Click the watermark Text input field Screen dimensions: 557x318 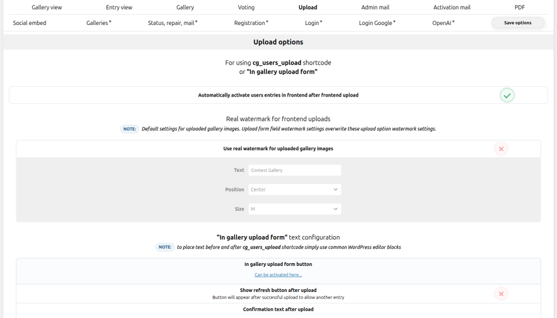click(294, 170)
